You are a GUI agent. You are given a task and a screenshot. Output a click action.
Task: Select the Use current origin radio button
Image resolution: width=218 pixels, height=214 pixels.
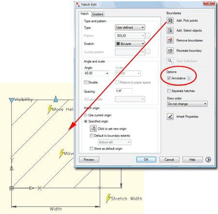(x=86, y=115)
